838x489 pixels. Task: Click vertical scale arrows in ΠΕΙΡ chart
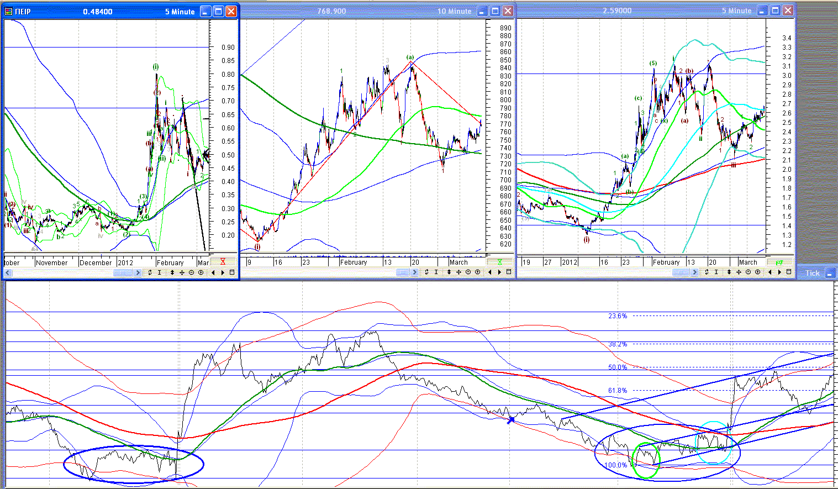[x=172, y=272]
